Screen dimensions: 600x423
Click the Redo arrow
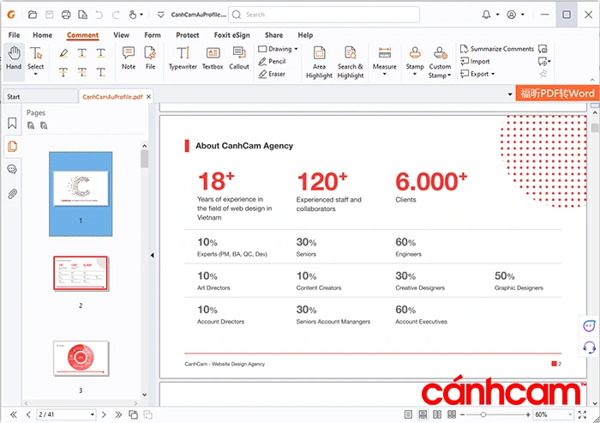point(116,15)
